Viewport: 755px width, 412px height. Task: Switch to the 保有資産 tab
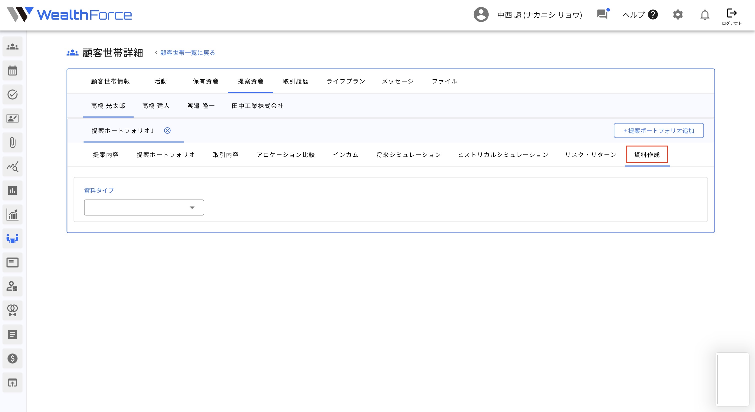pyautogui.click(x=205, y=81)
